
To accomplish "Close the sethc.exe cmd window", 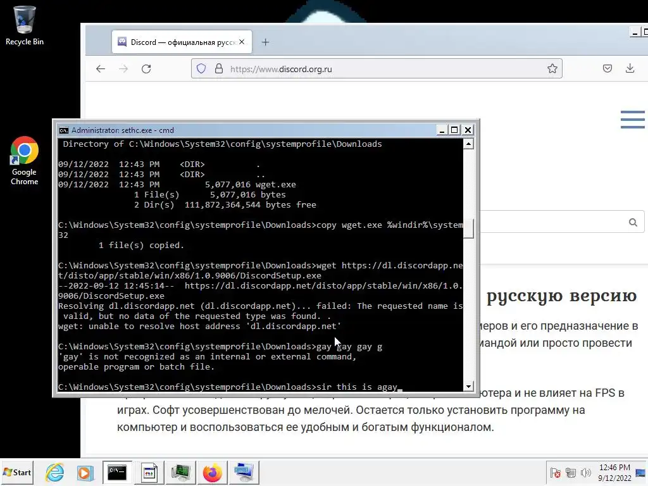I will (468, 130).
